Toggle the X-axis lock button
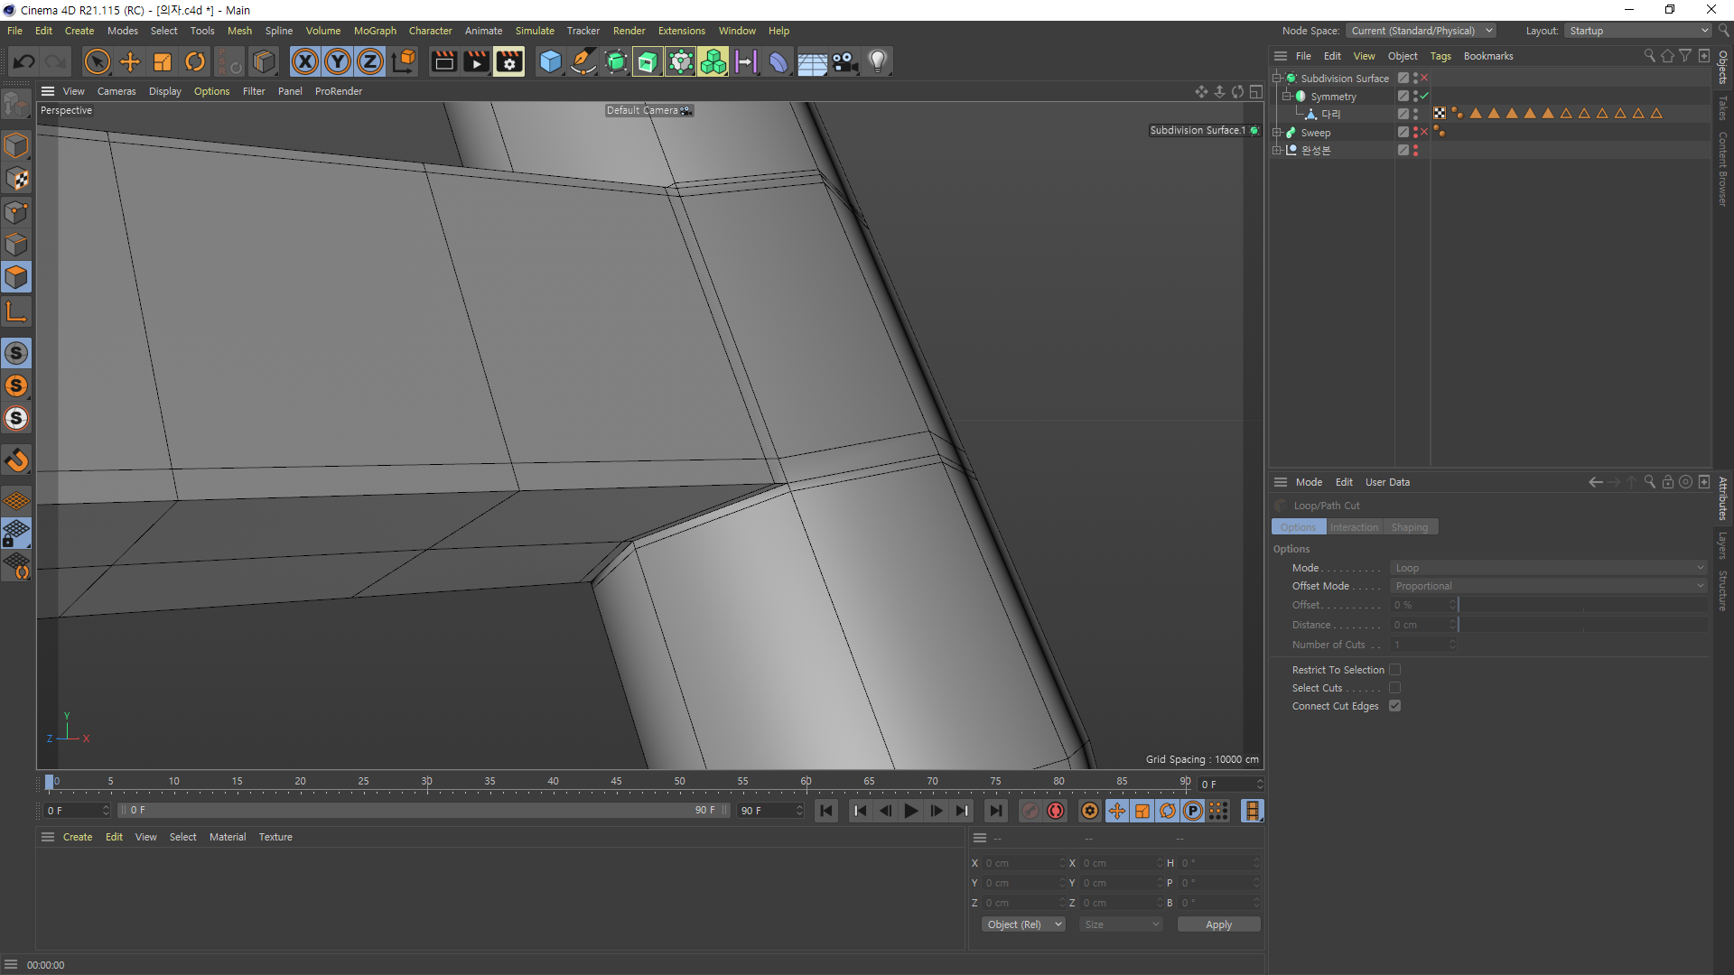Viewport: 1734px width, 975px height. pyautogui.click(x=305, y=61)
